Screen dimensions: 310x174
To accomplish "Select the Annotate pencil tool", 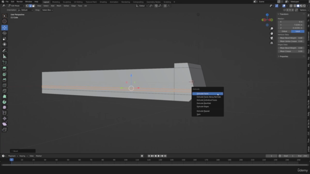I will click(x=4, y=51).
